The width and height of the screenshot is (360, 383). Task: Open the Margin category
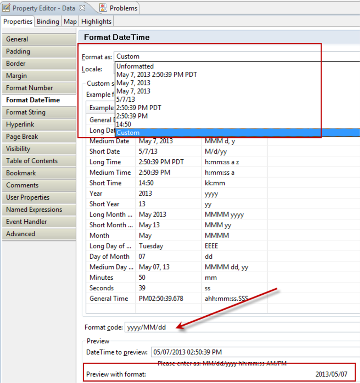click(39, 76)
